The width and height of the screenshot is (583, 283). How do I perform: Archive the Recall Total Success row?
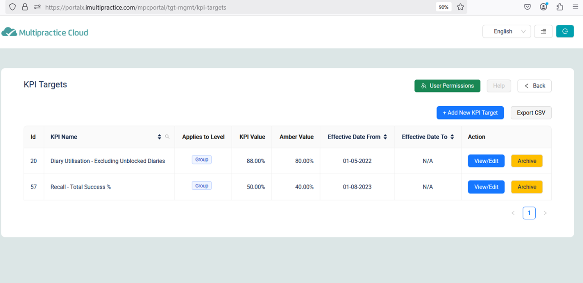pos(527,187)
